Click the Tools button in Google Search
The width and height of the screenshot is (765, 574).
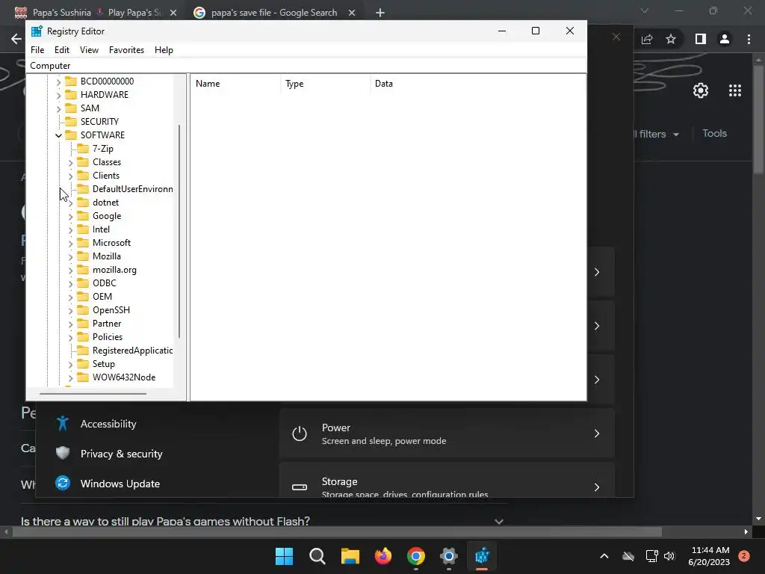tap(714, 133)
